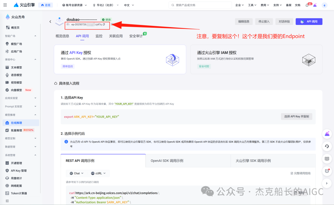The height and width of the screenshot is (205, 334).
Task: Expand the 应用实验室 sidebar section
Action: tap(21, 98)
